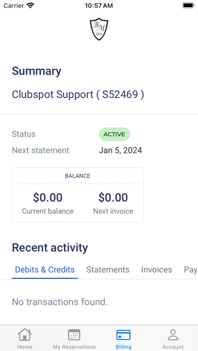198x351 pixels.
Task: Select the Jan 5, 2024 statement date
Action: 120,150
